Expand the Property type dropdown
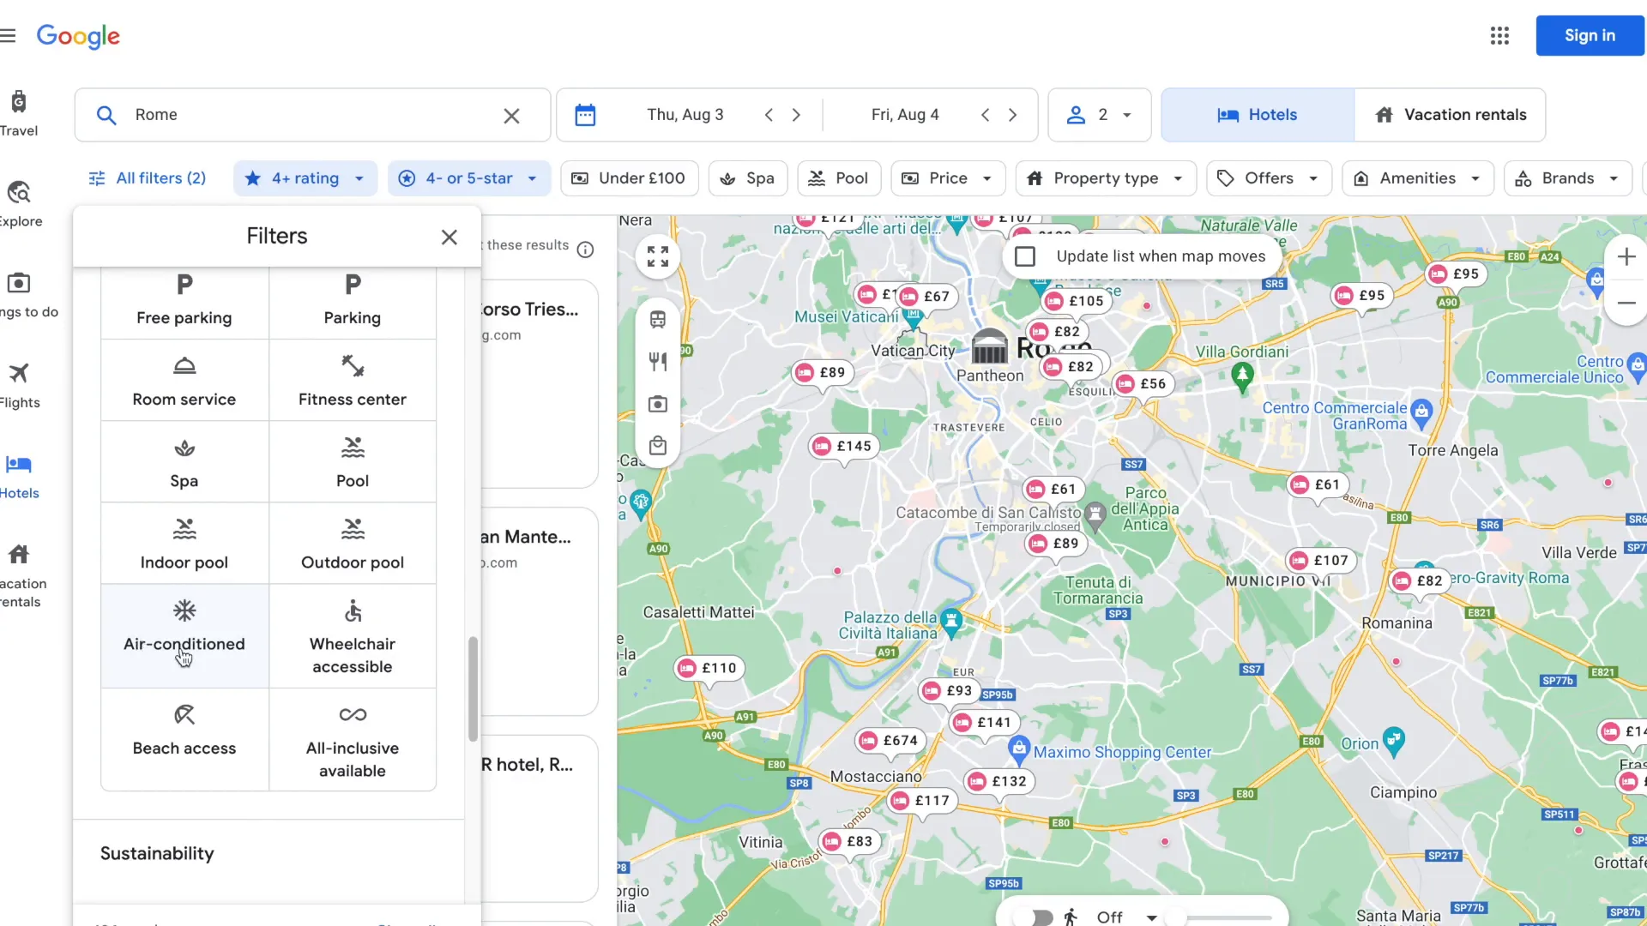The image size is (1647, 926). 1106,178
